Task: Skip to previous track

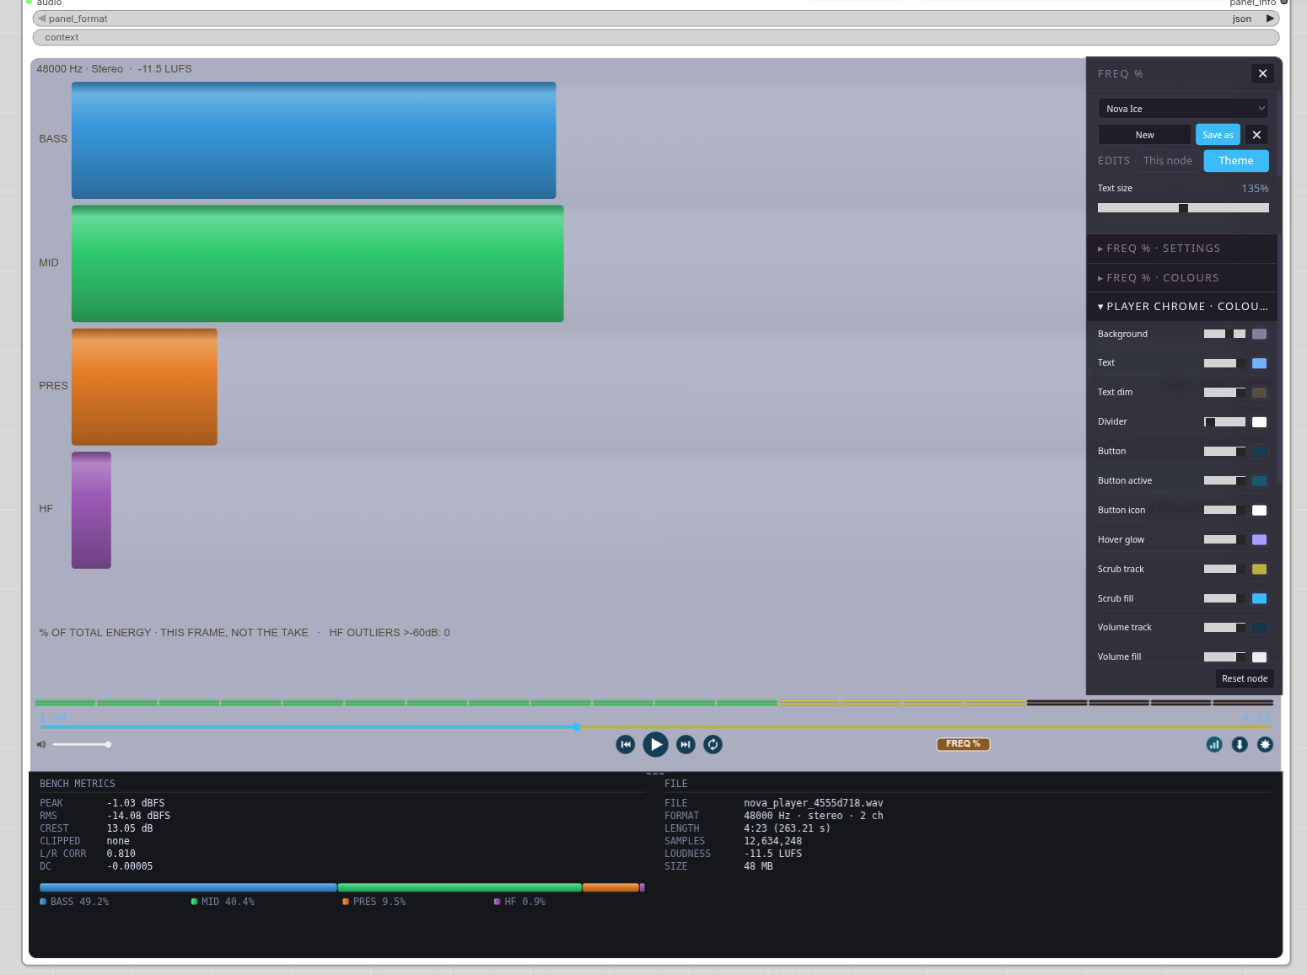Action: click(x=626, y=744)
